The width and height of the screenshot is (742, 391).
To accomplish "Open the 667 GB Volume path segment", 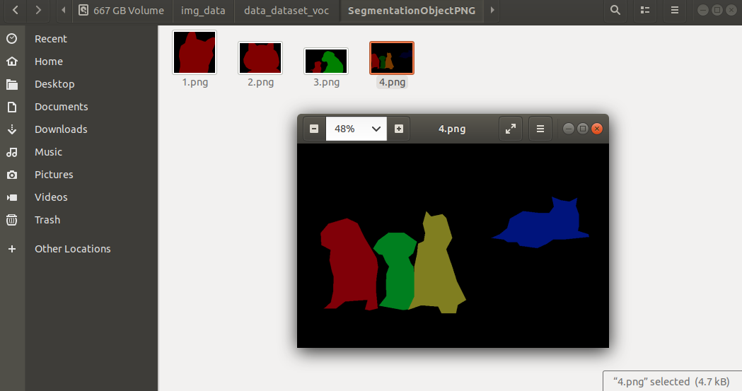I will [x=121, y=10].
